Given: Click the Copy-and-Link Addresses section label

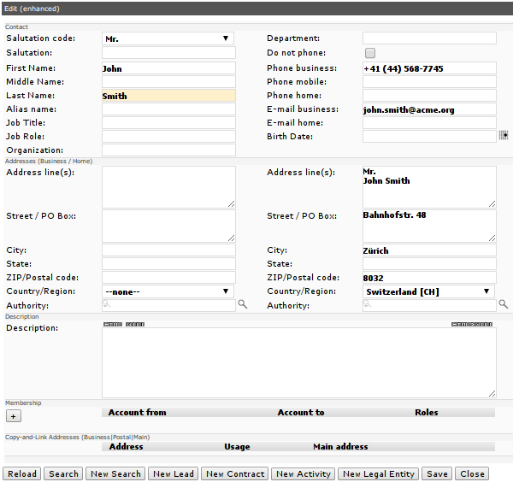Looking at the screenshot, I should coord(78,438).
